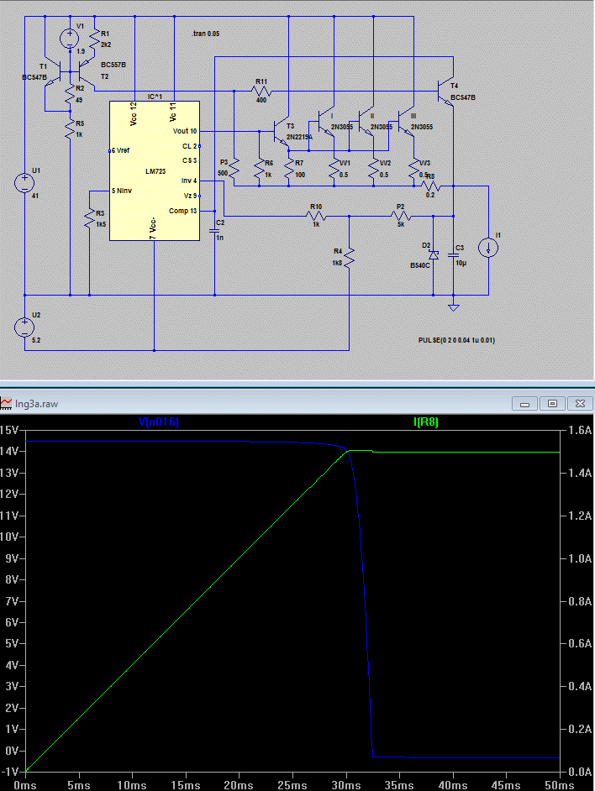Click the IC^1 label above LM723
The width and height of the screenshot is (595, 791).
coord(155,97)
